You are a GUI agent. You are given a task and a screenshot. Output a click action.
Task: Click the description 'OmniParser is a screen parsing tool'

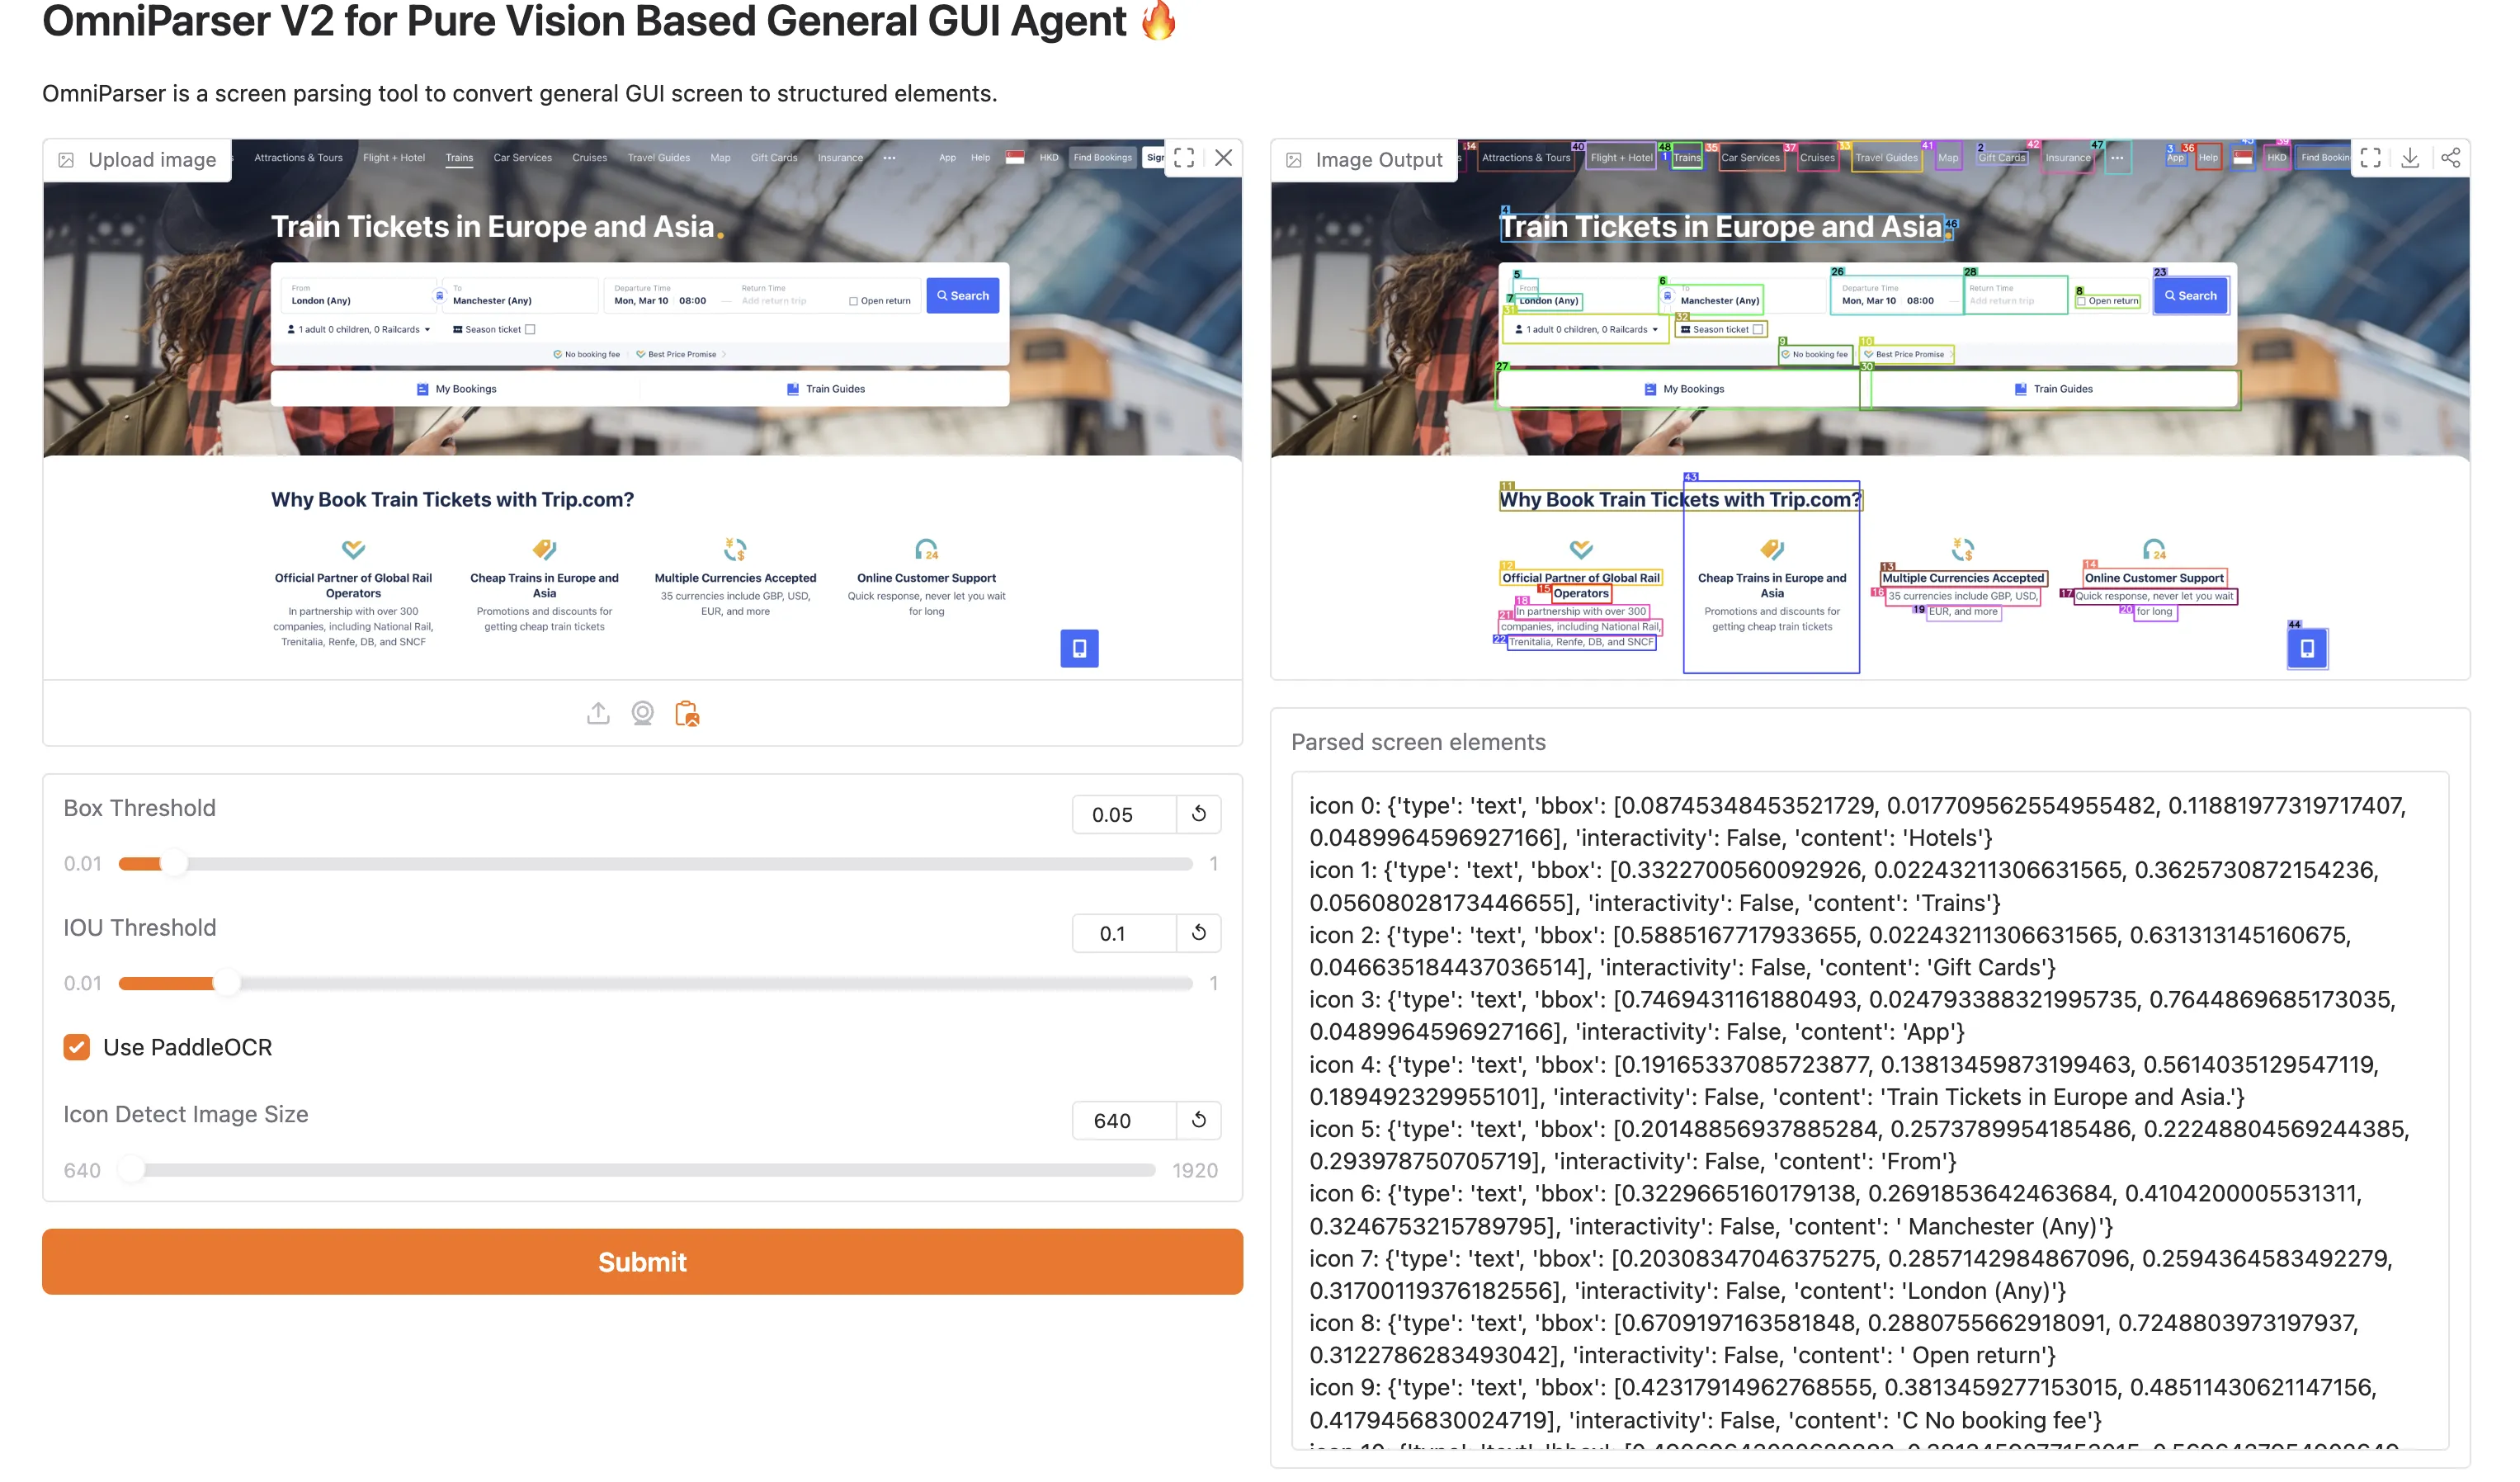click(x=519, y=93)
